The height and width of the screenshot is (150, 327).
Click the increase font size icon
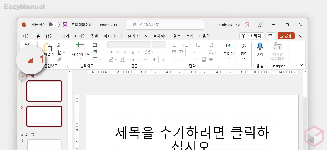point(147,59)
